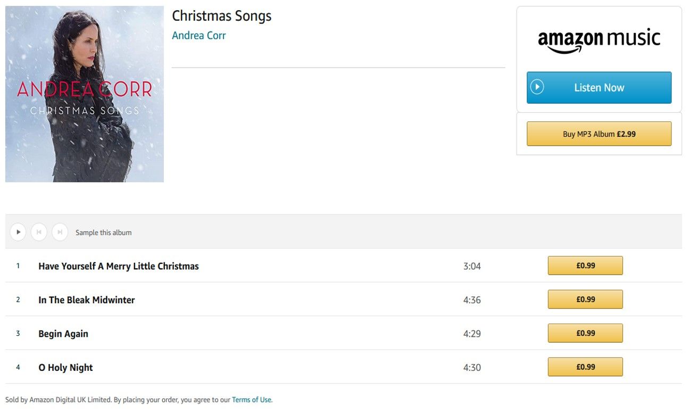This screenshot has width=689, height=414.
Task: Click track number 4
Action: (x=18, y=367)
